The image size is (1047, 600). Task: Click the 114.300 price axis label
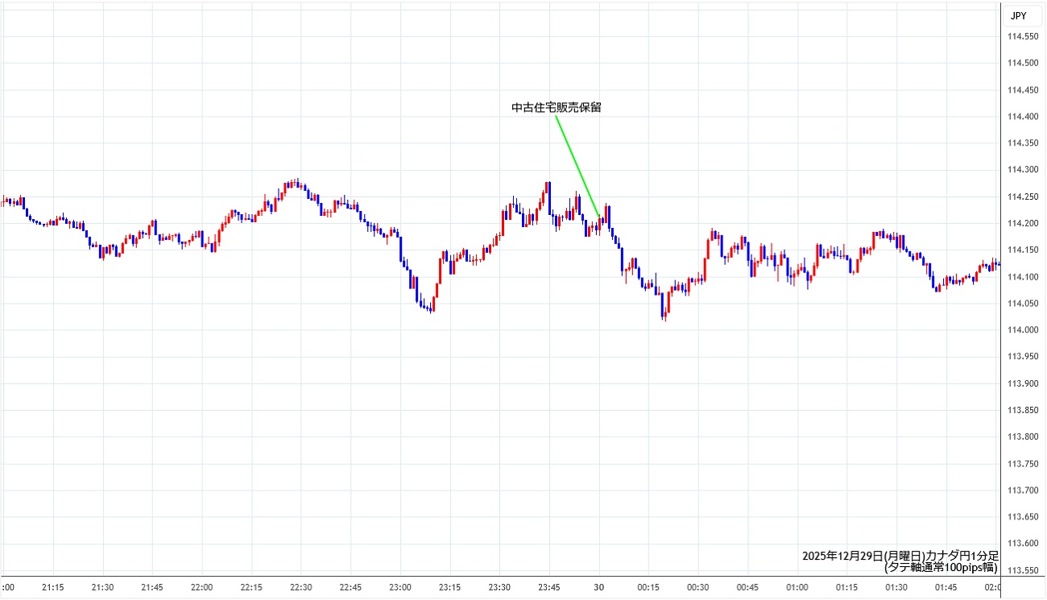pyautogui.click(x=1022, y=170)
